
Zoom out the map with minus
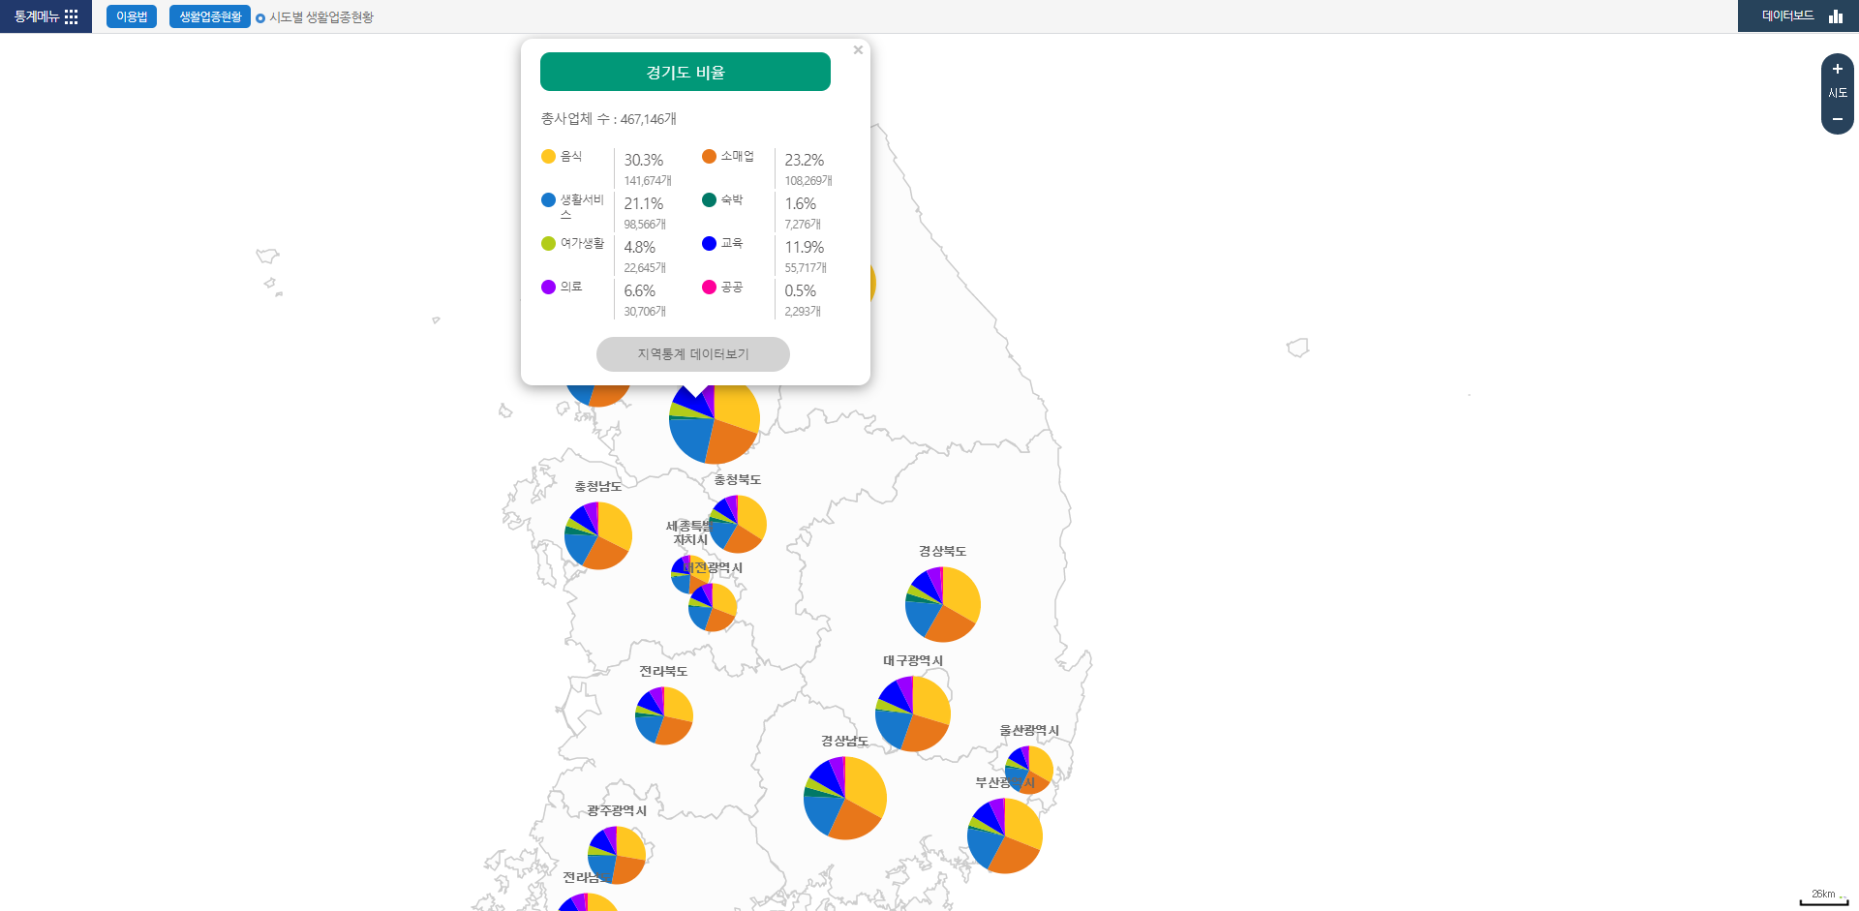1837,119
